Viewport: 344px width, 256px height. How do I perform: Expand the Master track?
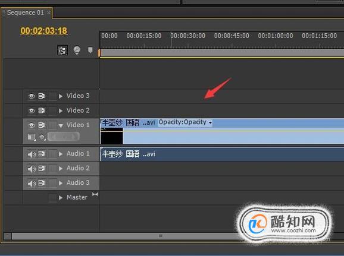coord(61,198)
